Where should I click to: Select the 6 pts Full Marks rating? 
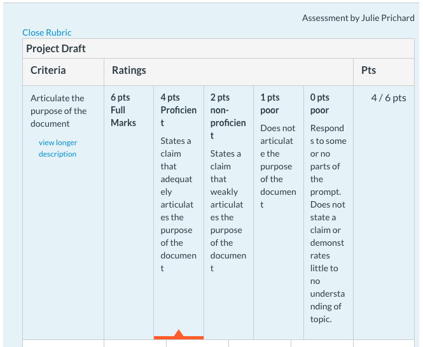point(128,213)
